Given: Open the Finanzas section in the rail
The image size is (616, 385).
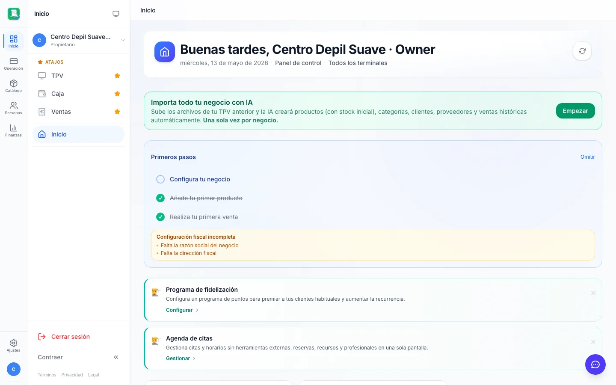Looking at the screenshot, I should (x=14, y=130).
